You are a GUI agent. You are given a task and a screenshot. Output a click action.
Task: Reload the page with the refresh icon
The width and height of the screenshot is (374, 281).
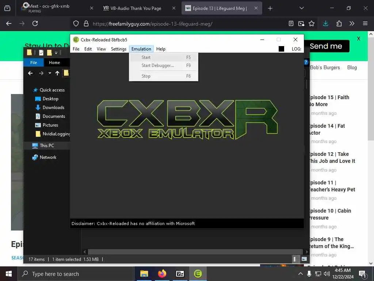pyautogui.click(x=35, y=23)
